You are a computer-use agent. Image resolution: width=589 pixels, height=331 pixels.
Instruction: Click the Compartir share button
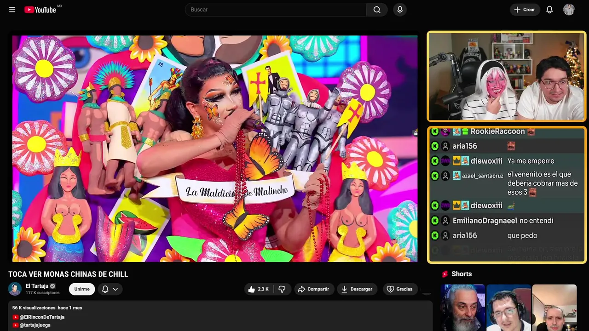click(313, 289)
